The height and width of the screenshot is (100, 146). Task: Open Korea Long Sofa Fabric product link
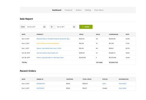(50, 58)
